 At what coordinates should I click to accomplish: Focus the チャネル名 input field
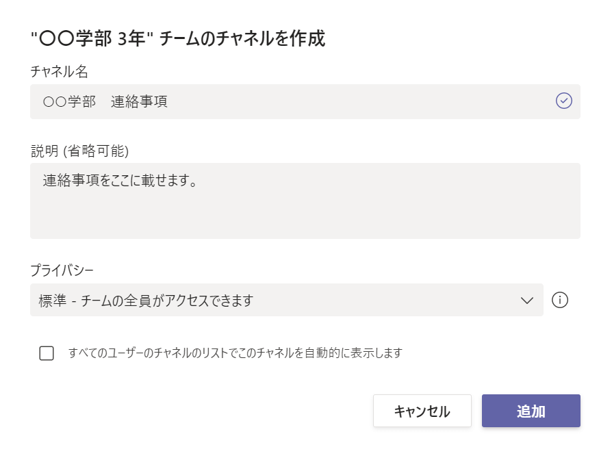305,101
